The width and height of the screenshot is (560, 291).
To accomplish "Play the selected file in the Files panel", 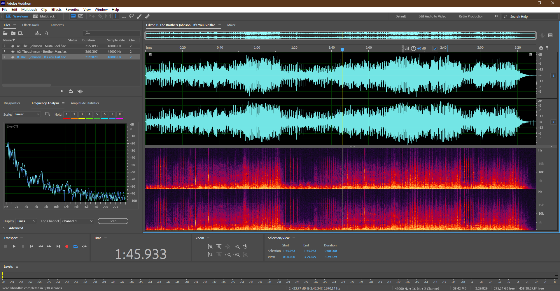I will tap(62, 91).
